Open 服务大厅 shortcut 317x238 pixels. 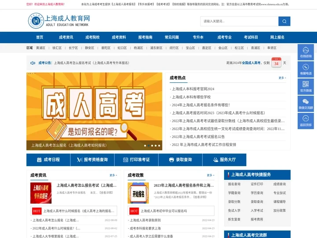click(225, 160)
